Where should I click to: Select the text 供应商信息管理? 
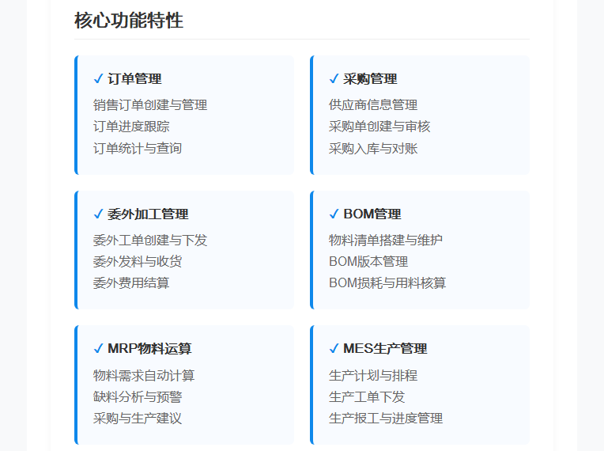point(373,105)
